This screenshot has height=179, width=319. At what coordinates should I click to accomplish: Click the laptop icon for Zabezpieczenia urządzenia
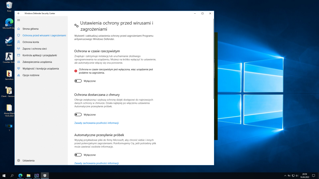click(18, 62)
